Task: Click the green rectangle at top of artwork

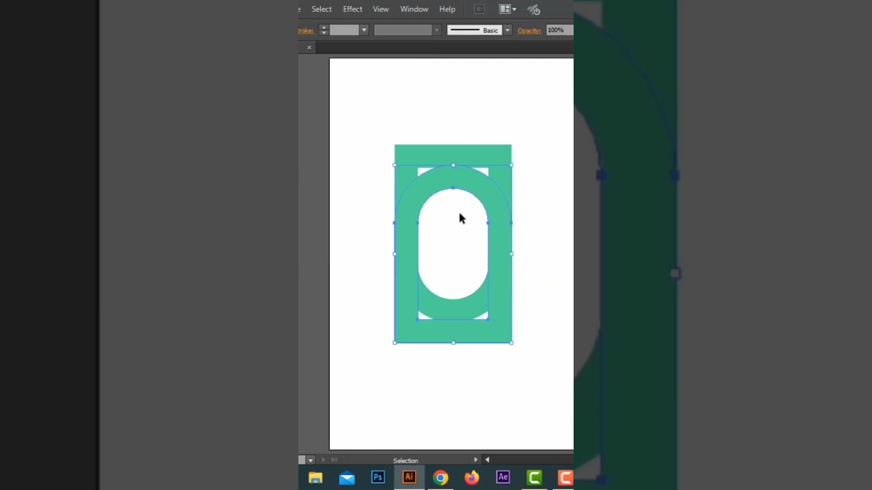Action: [453, 154]
